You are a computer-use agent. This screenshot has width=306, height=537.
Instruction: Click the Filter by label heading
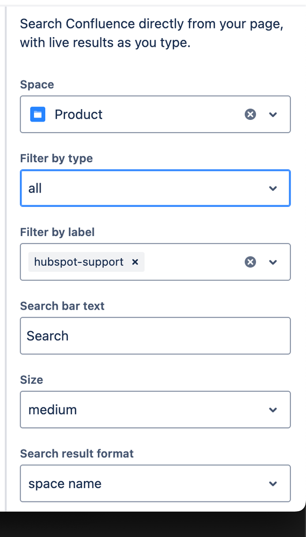click(x=57, y=232)
